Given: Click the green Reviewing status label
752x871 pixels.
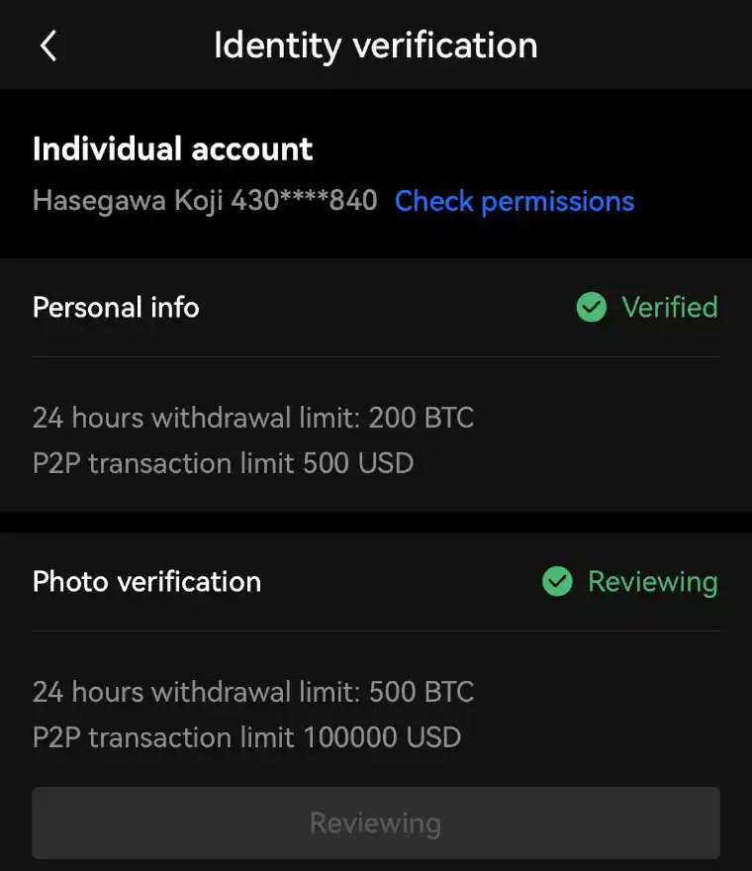Looking at the screenshot, I should point(653,582).
